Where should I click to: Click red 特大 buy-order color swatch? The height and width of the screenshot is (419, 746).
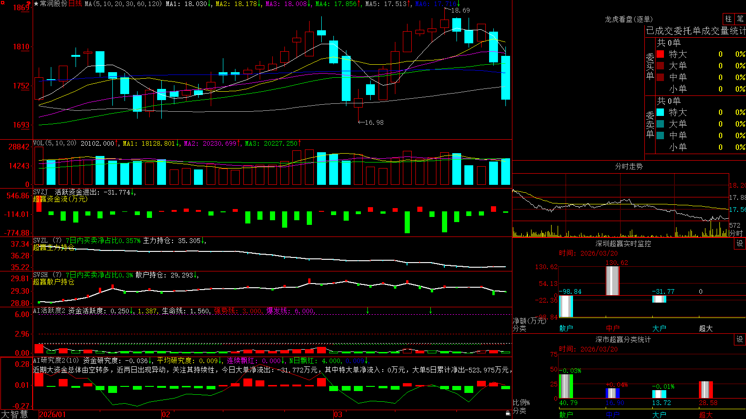(660, 54)
